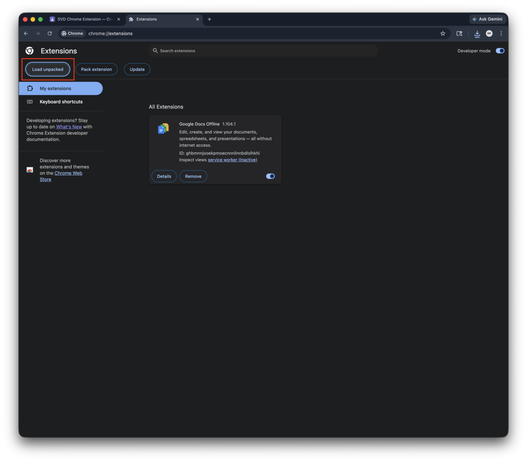This screenshot has width=527, height=462.
Task: Switch to SVD Chrome Extension tab
Action: coord(85,19)
